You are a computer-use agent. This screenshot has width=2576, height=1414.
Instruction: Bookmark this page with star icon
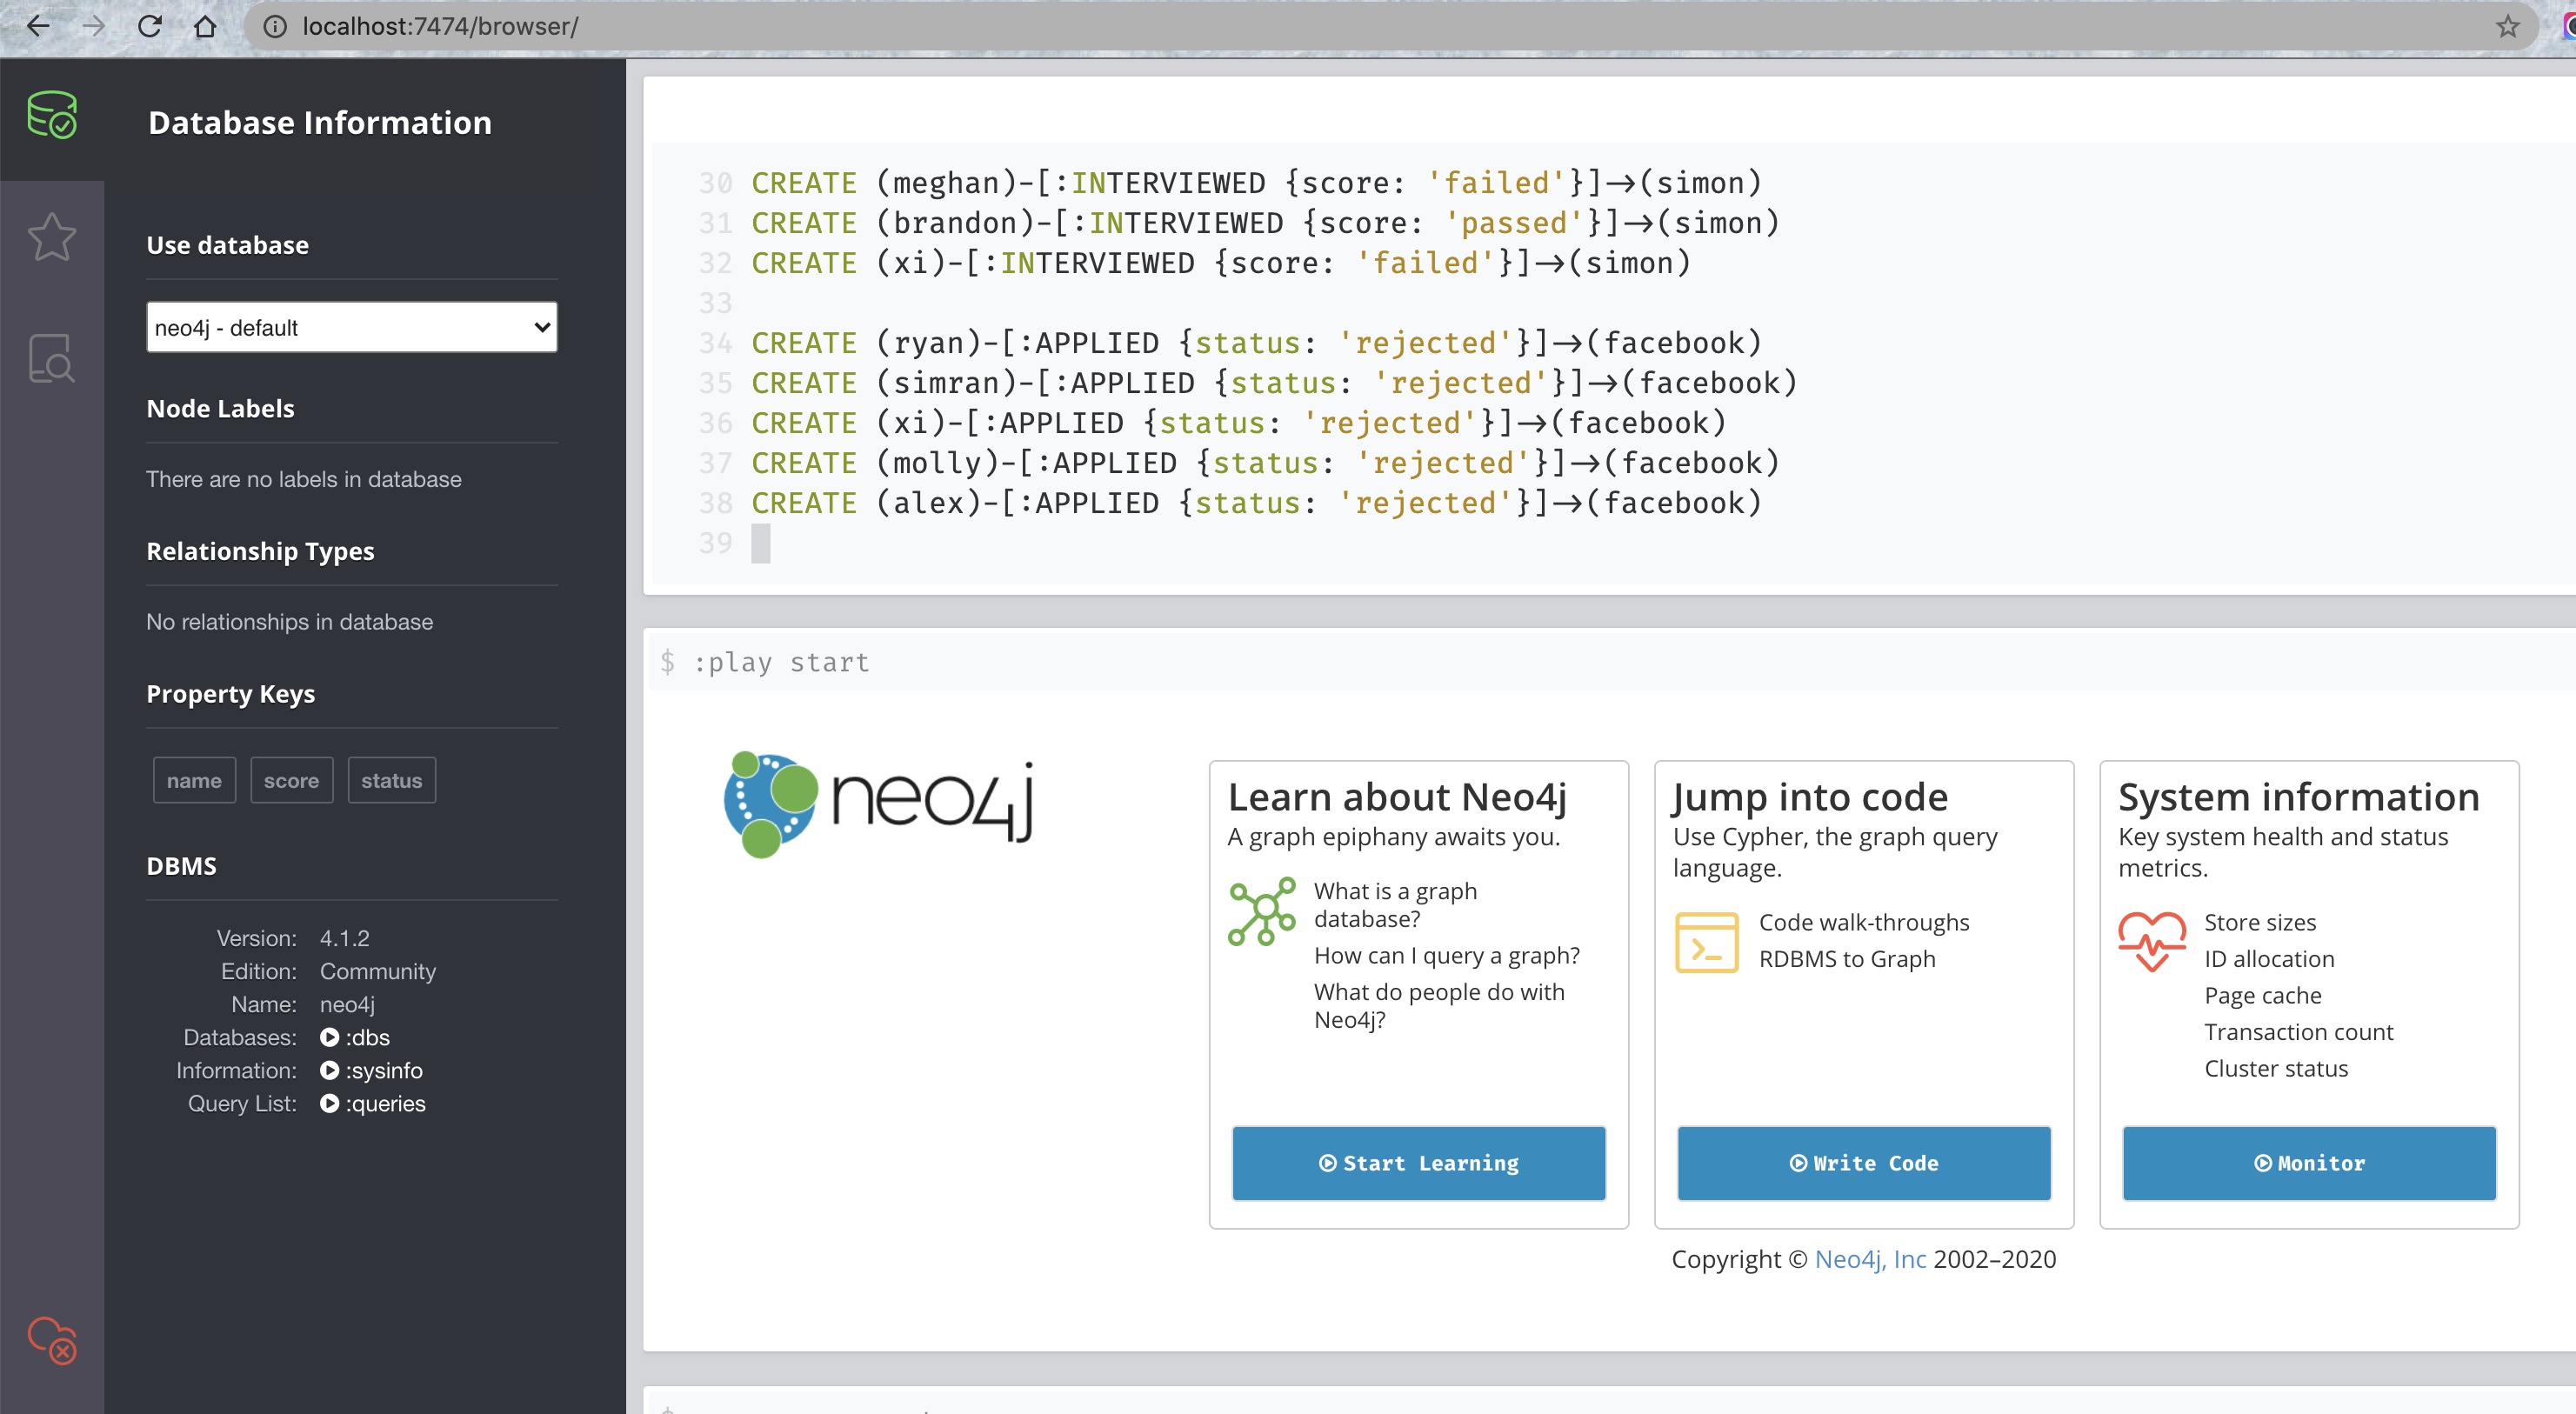[x=2506, y=26]
